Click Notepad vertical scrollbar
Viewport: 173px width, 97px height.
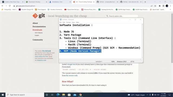click(142, 41)
